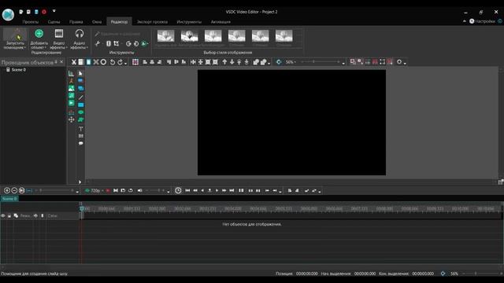Jump to start with the skip-back control
Viewport: 504px width, 283px height.
point(187,190)
